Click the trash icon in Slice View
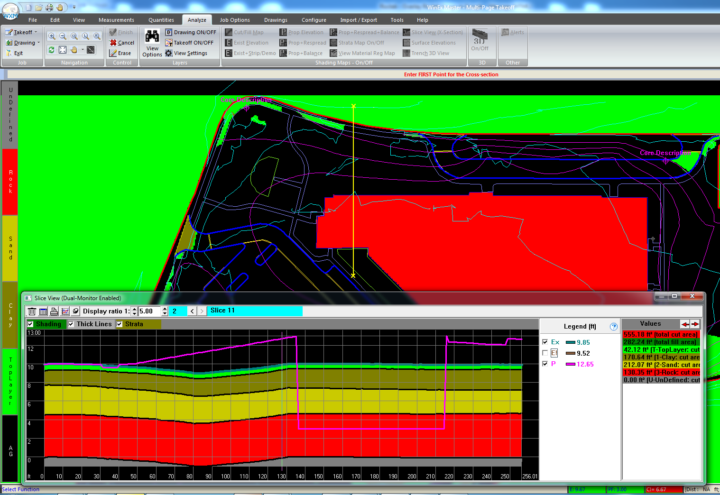The image size is (720, 495). [x=32, y=312]
